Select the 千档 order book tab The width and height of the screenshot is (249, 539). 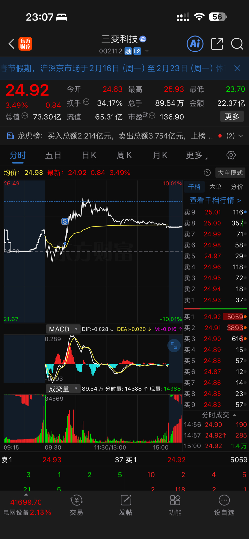pyautogui.click(x=194, y=187)
